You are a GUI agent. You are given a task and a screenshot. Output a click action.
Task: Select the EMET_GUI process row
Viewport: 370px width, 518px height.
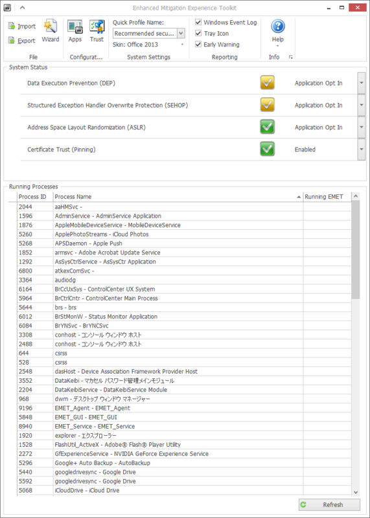(185, 417)
